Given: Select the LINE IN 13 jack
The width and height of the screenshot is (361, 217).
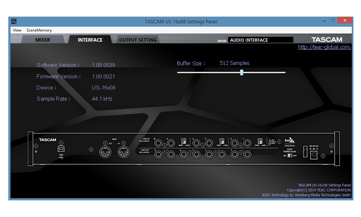Looking at the screenshot, I should [209, 144].
